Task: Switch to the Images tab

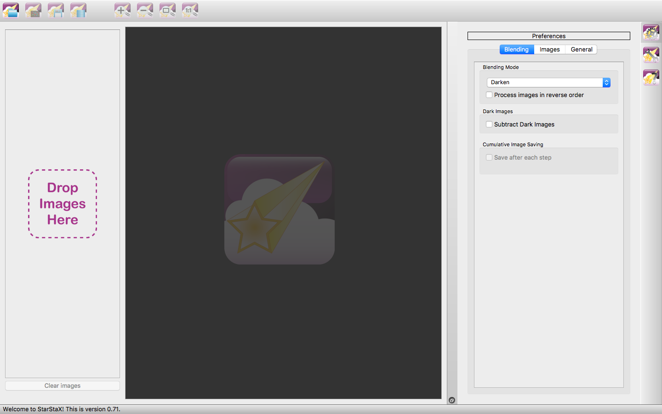Action: click(549, 49)
